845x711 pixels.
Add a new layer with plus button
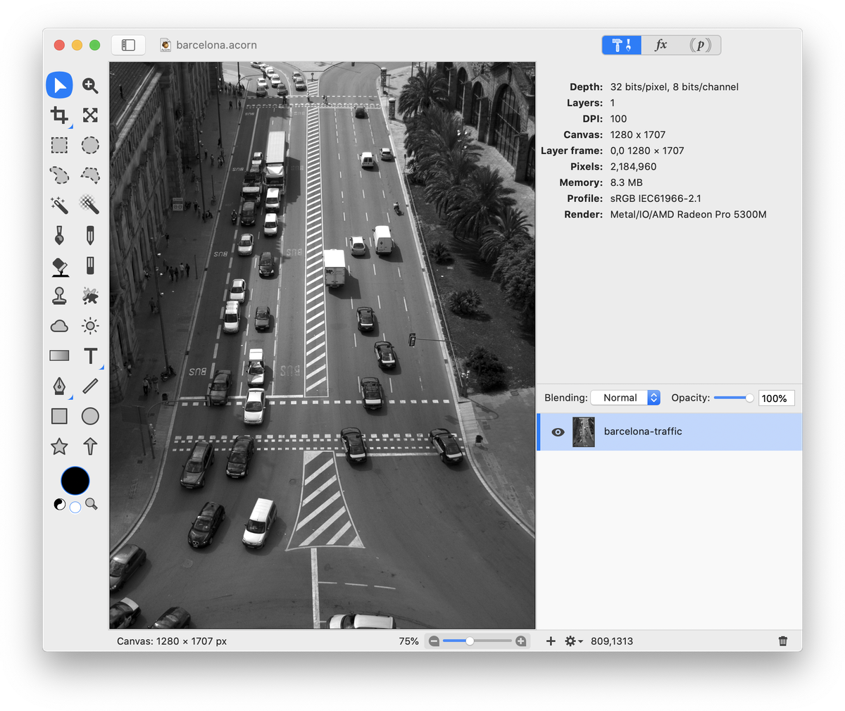coord(551,641)
